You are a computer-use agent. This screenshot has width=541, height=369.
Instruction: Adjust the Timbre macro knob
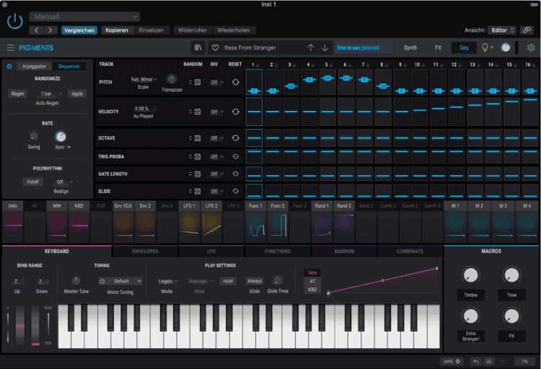(470, 275)
